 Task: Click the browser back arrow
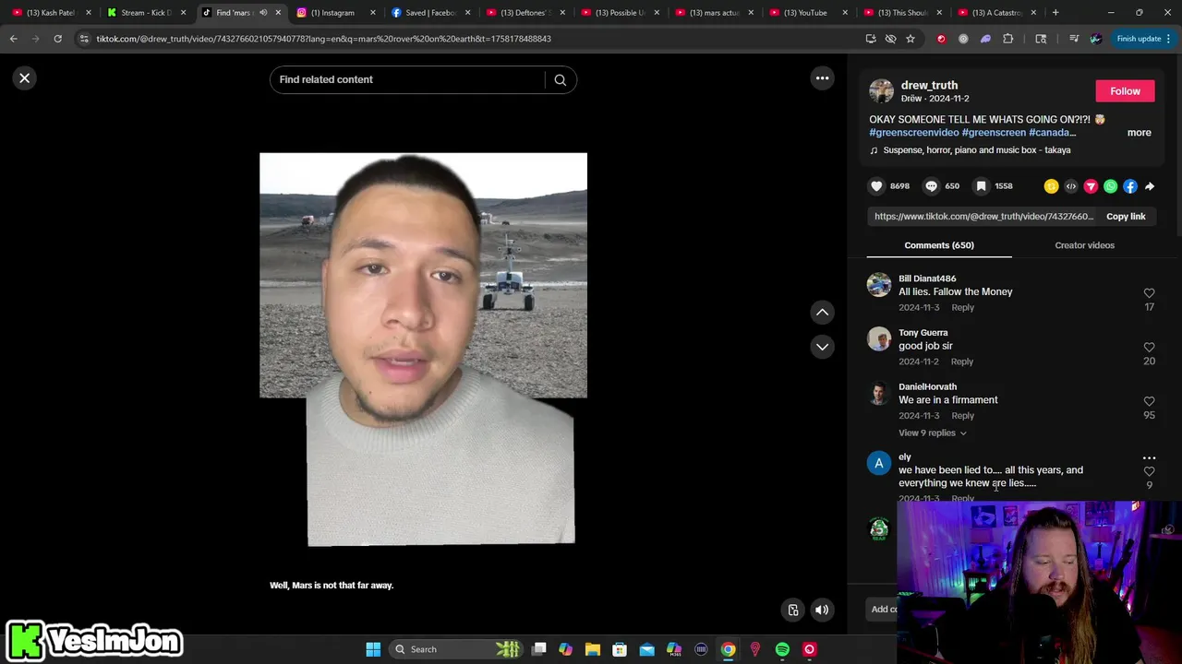point(14,39)
